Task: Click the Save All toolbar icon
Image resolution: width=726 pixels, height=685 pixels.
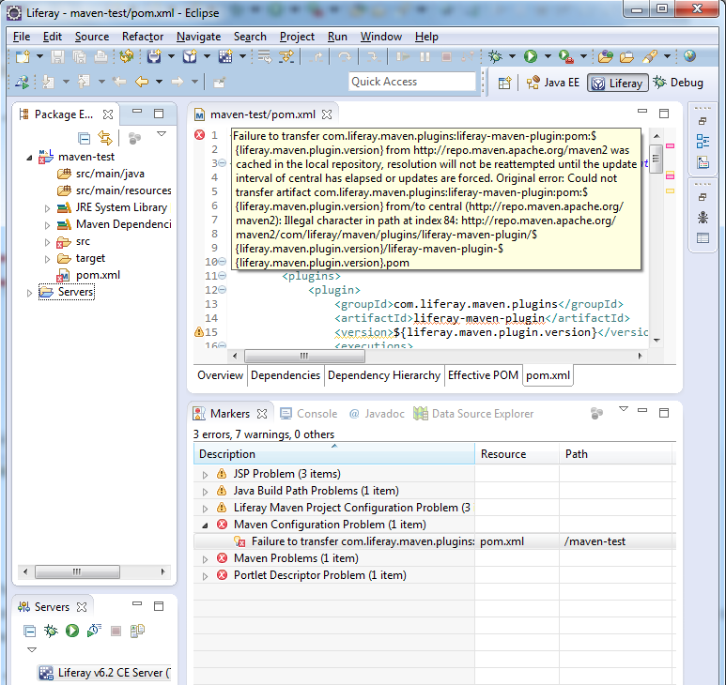Action: tap(79, 56)
